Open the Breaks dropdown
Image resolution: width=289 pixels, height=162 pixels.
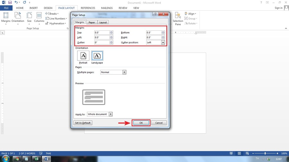coord(52,13)
